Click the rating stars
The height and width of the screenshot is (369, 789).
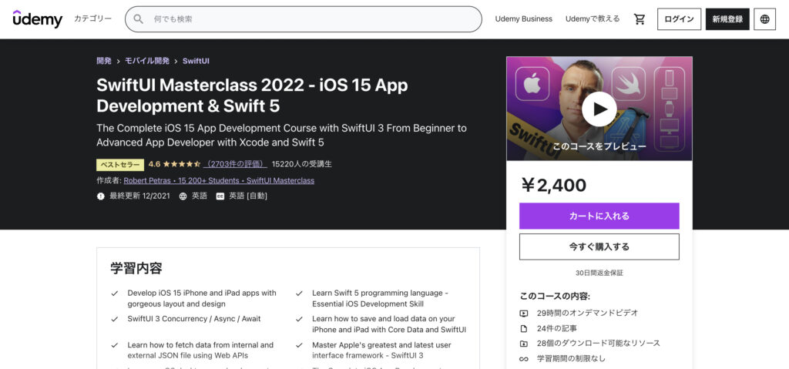click(182, 164)
